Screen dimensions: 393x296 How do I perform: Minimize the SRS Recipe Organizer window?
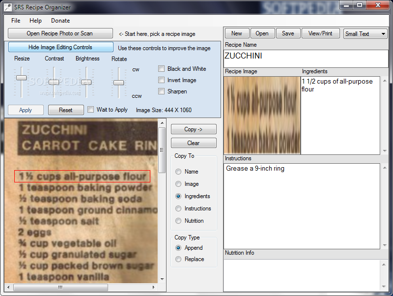point(346,5)
